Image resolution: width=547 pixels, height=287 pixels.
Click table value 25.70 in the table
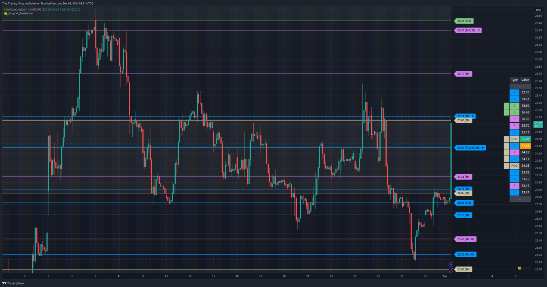(x=525, y=126)
